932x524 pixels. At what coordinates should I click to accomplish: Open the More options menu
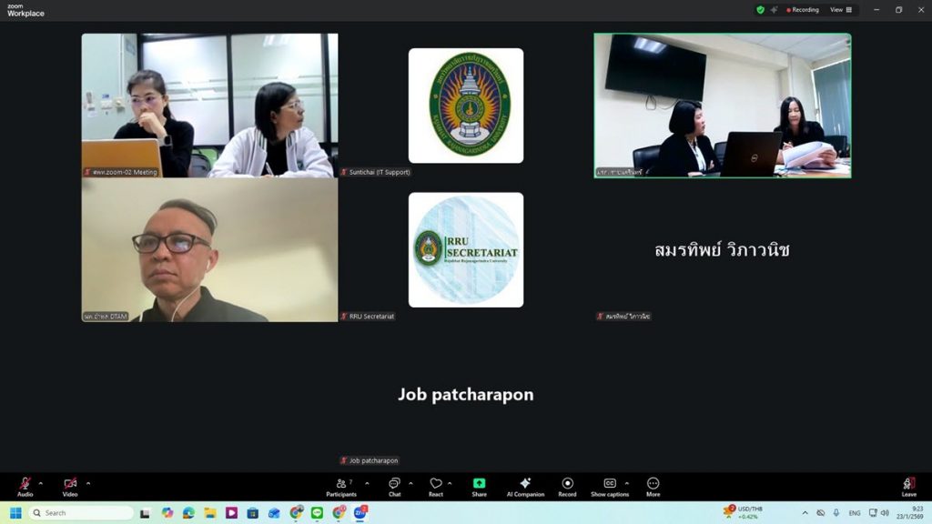(653, 485)
